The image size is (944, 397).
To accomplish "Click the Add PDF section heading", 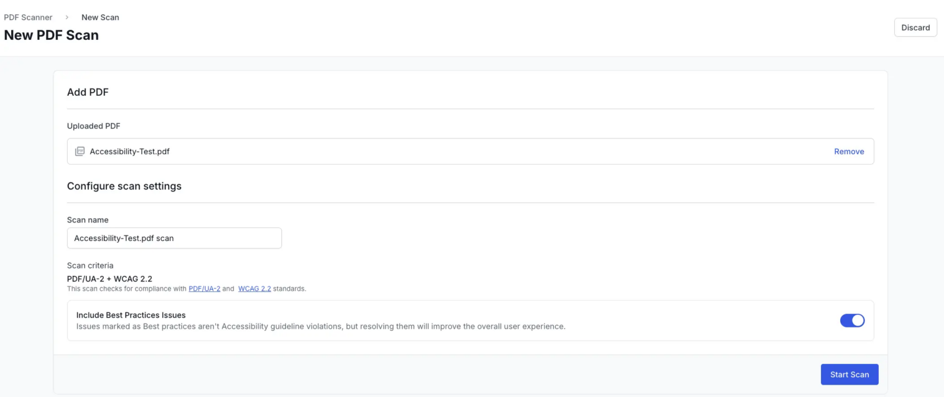I will [x=88, y=92].
